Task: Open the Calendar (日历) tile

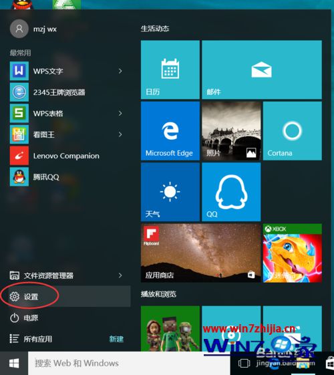Action: pyautogui.click(x=170, y=70)
